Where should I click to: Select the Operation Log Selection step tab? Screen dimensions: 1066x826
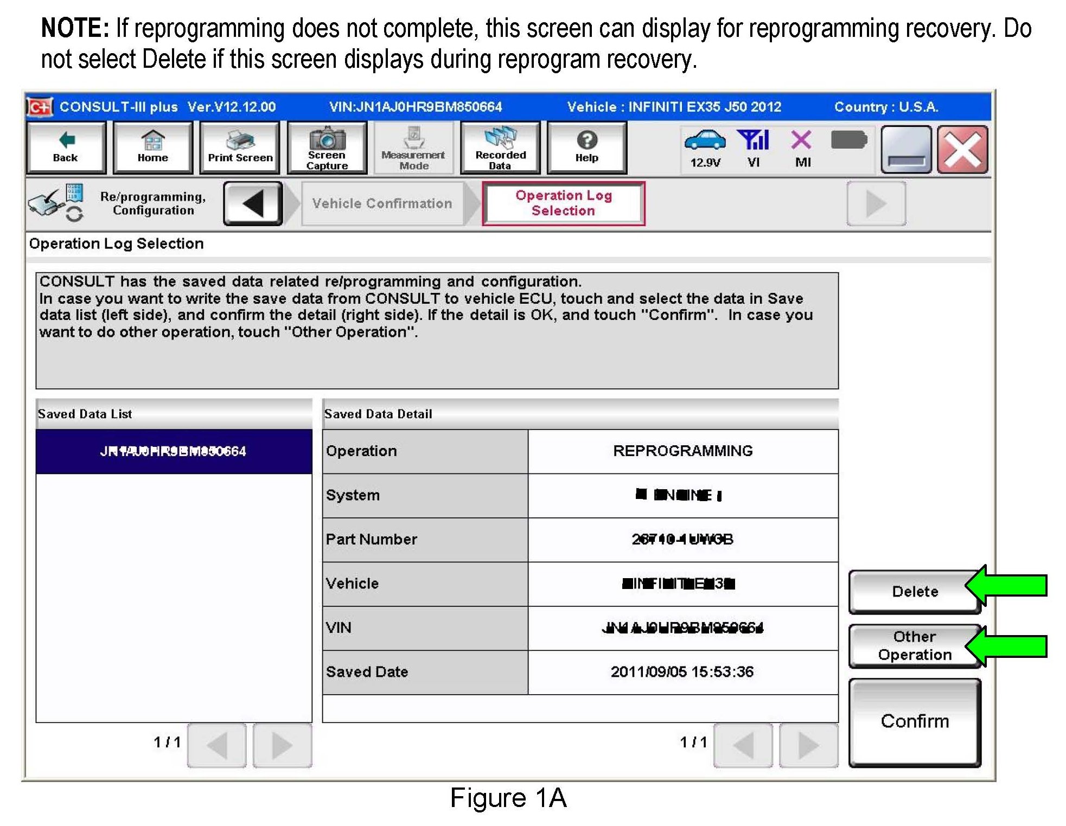563,203
